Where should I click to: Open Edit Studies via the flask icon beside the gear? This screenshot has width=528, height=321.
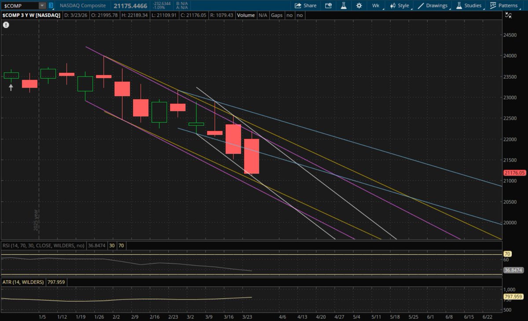coord(344,6)
